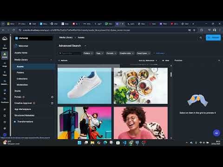
Task: Click the browser address bar URL
Action: tap(76, 30)
